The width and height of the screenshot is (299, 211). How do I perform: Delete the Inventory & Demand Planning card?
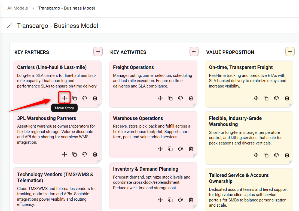[x=191, y=200]
